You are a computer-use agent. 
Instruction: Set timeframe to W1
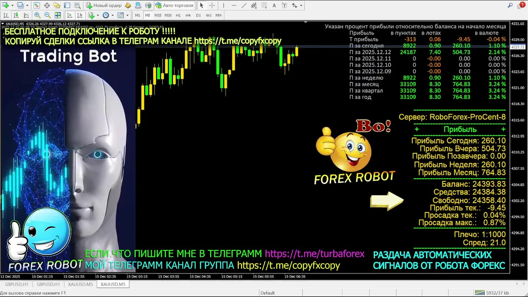pyautogui.click(x=209, y=15)
